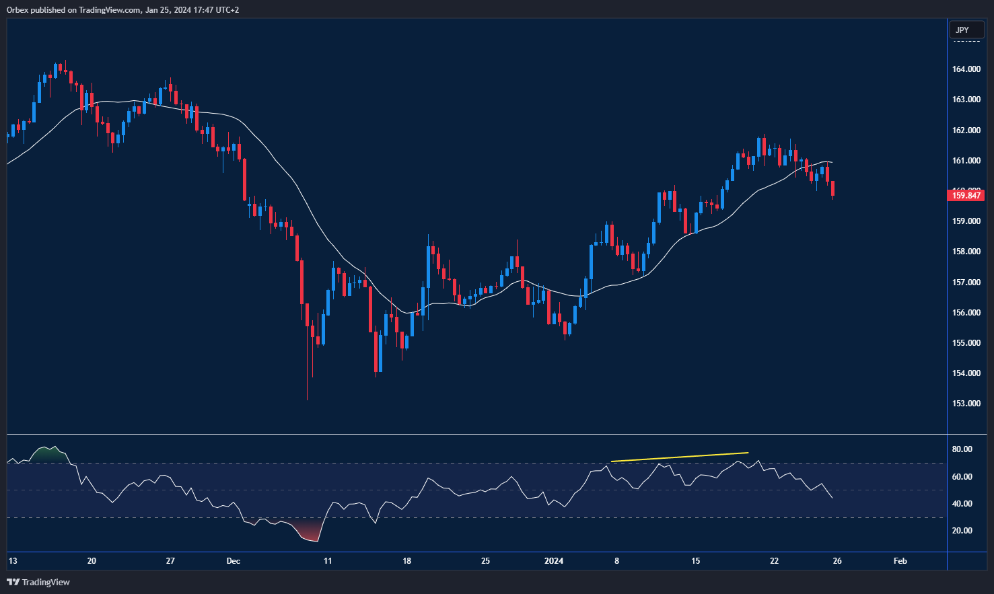Toggle the dashed price level beside JPY label
The height and width of the screenshot is (594, 994).
966,40
